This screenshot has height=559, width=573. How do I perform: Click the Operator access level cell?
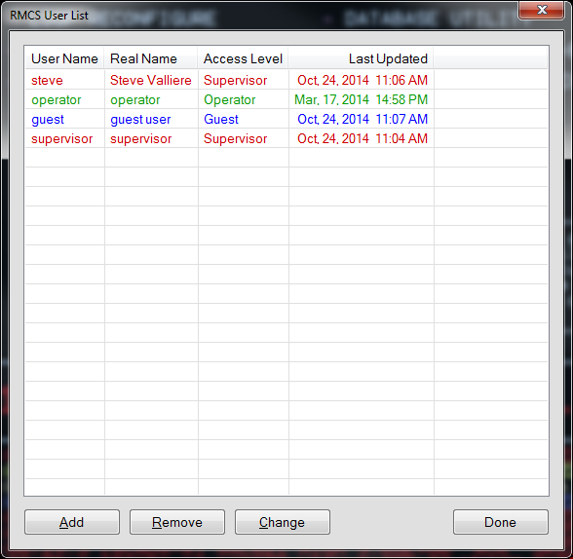click(x=230, y=99)
